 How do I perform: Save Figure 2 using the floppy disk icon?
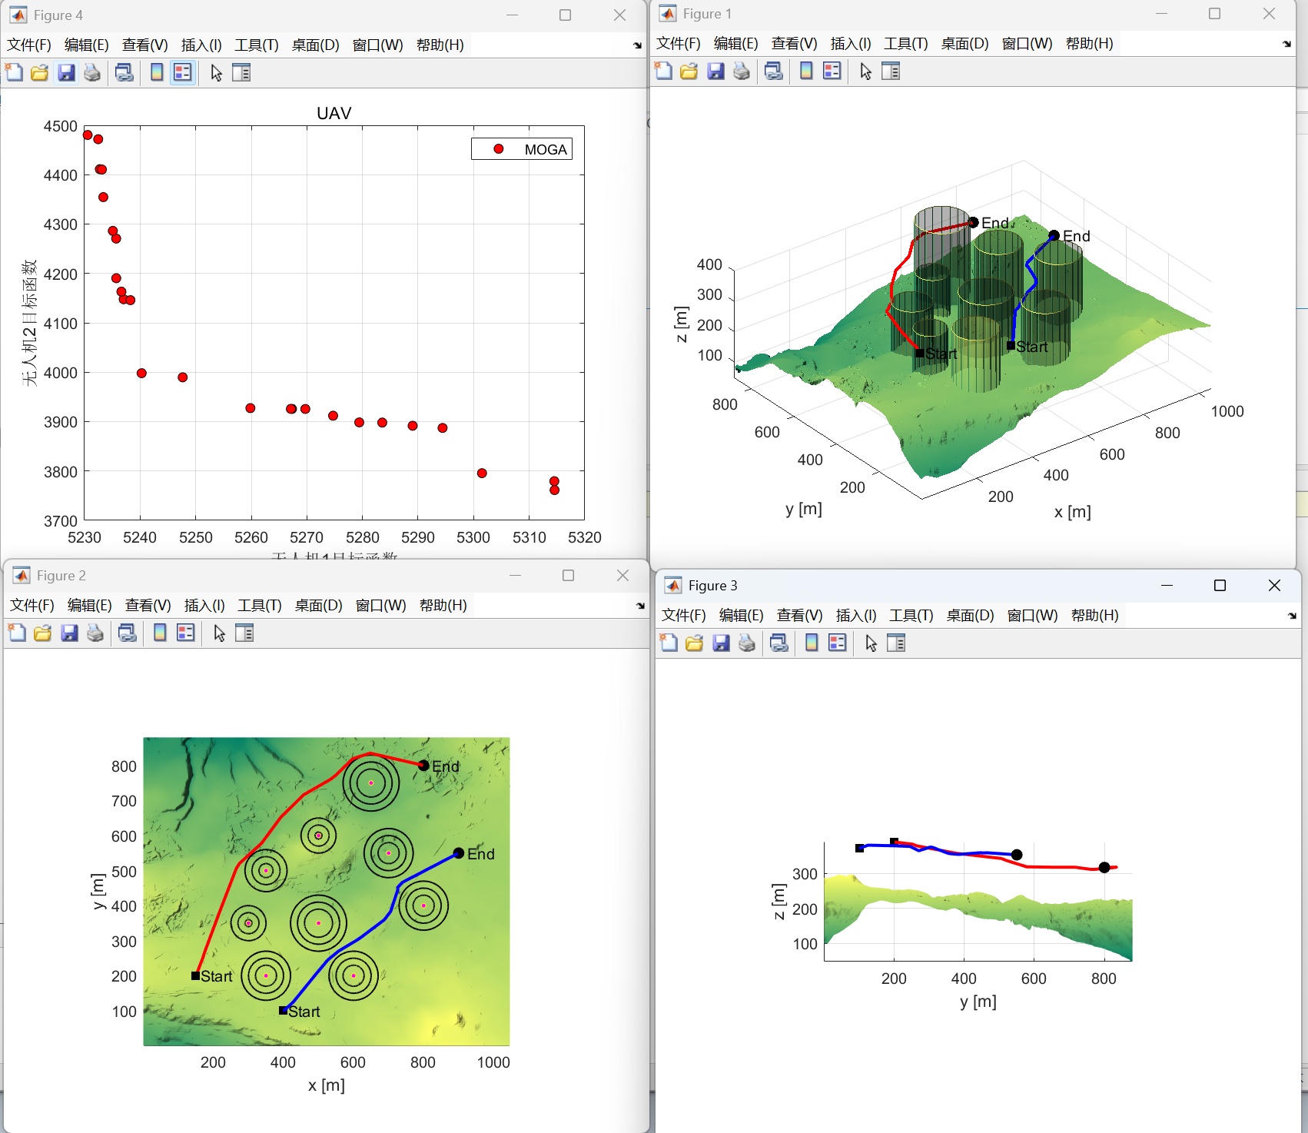point(69,633)
